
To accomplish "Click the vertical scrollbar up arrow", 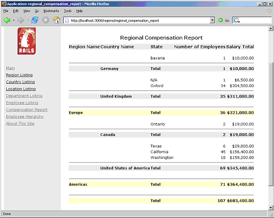I will tap(271, 29).
